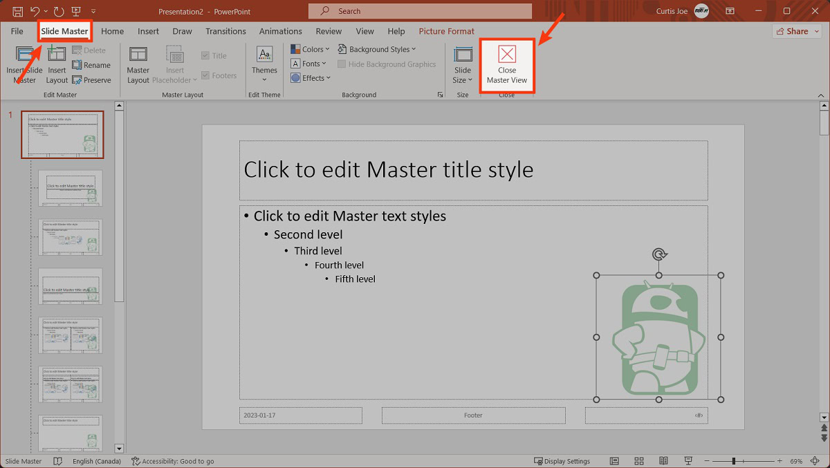
Task: Toggle the Title checkbox
Action: point(205,56)
